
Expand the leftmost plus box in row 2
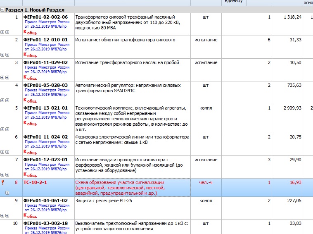[2, 55]
